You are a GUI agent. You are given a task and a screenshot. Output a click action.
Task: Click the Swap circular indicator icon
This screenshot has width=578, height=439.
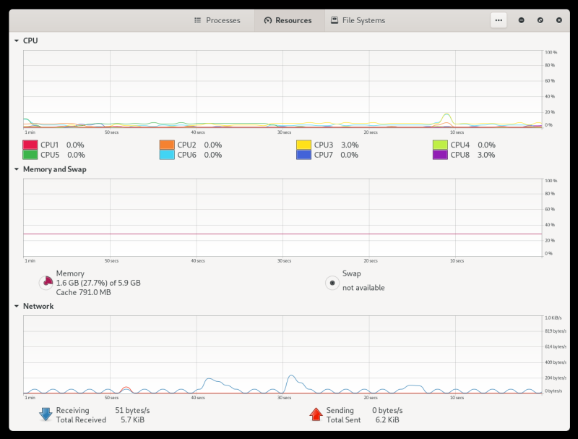click(x=332, y=283)
